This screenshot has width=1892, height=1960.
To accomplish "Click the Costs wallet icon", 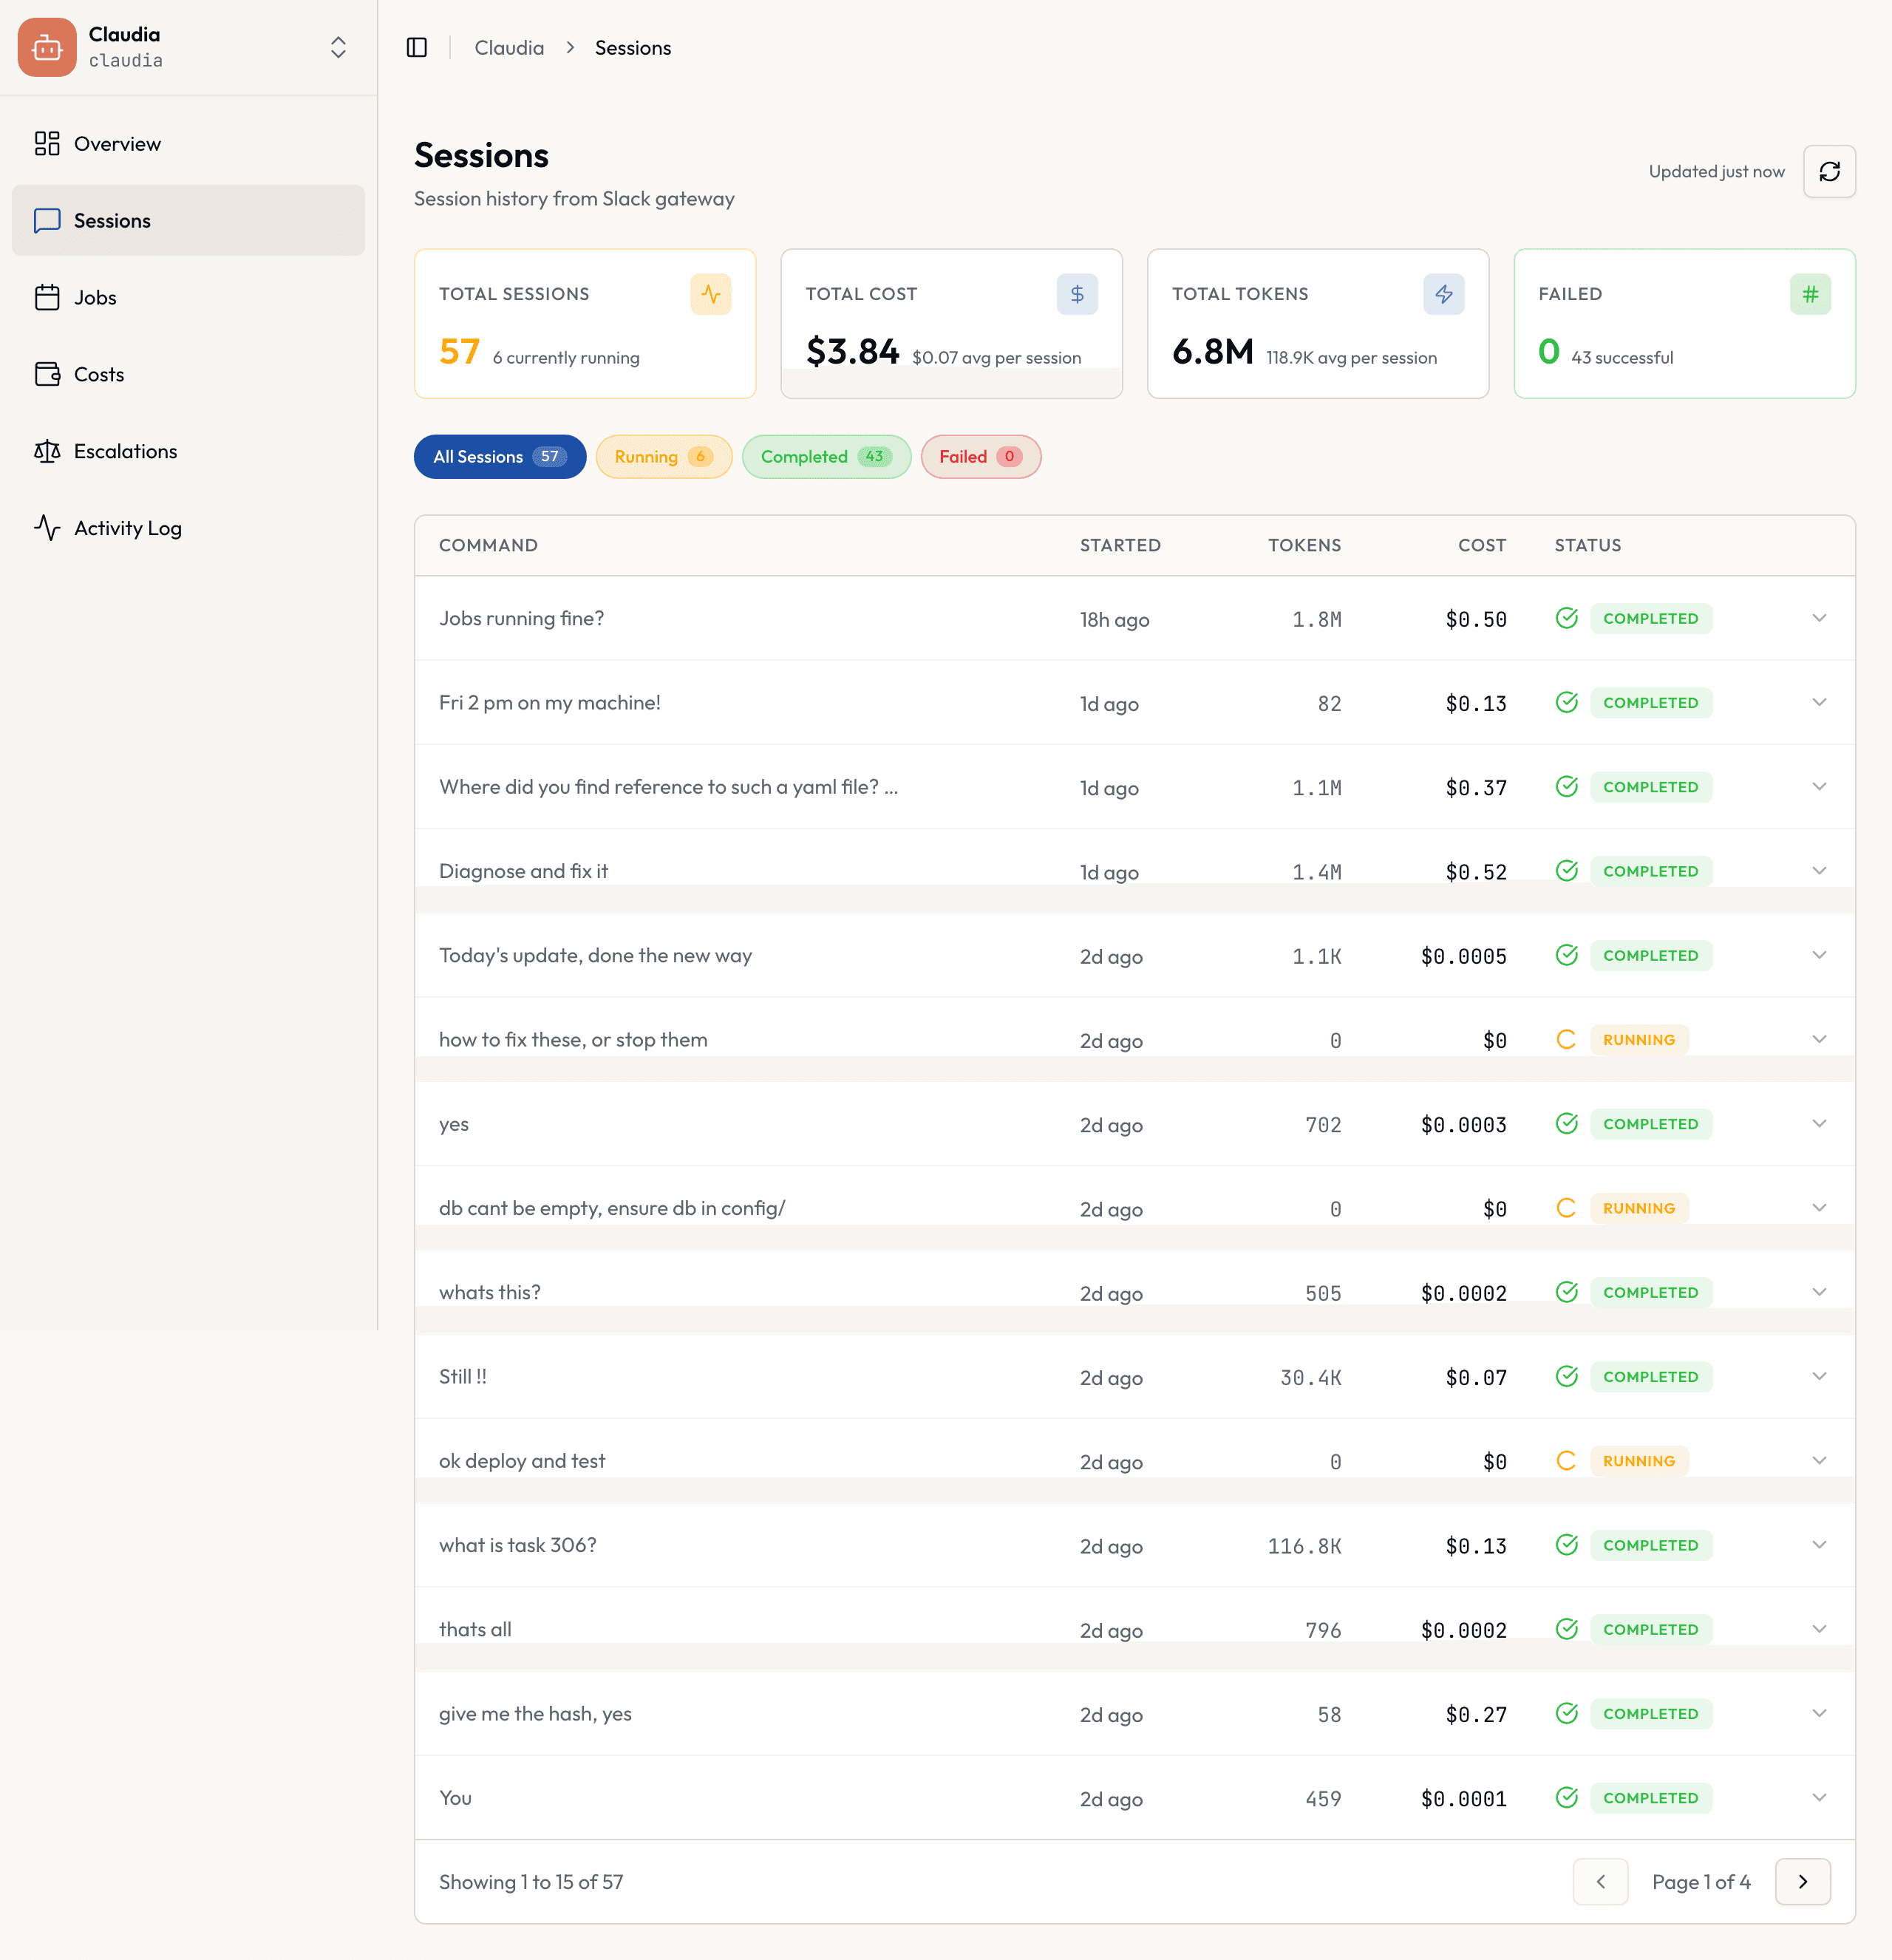I will coord(47,374).
